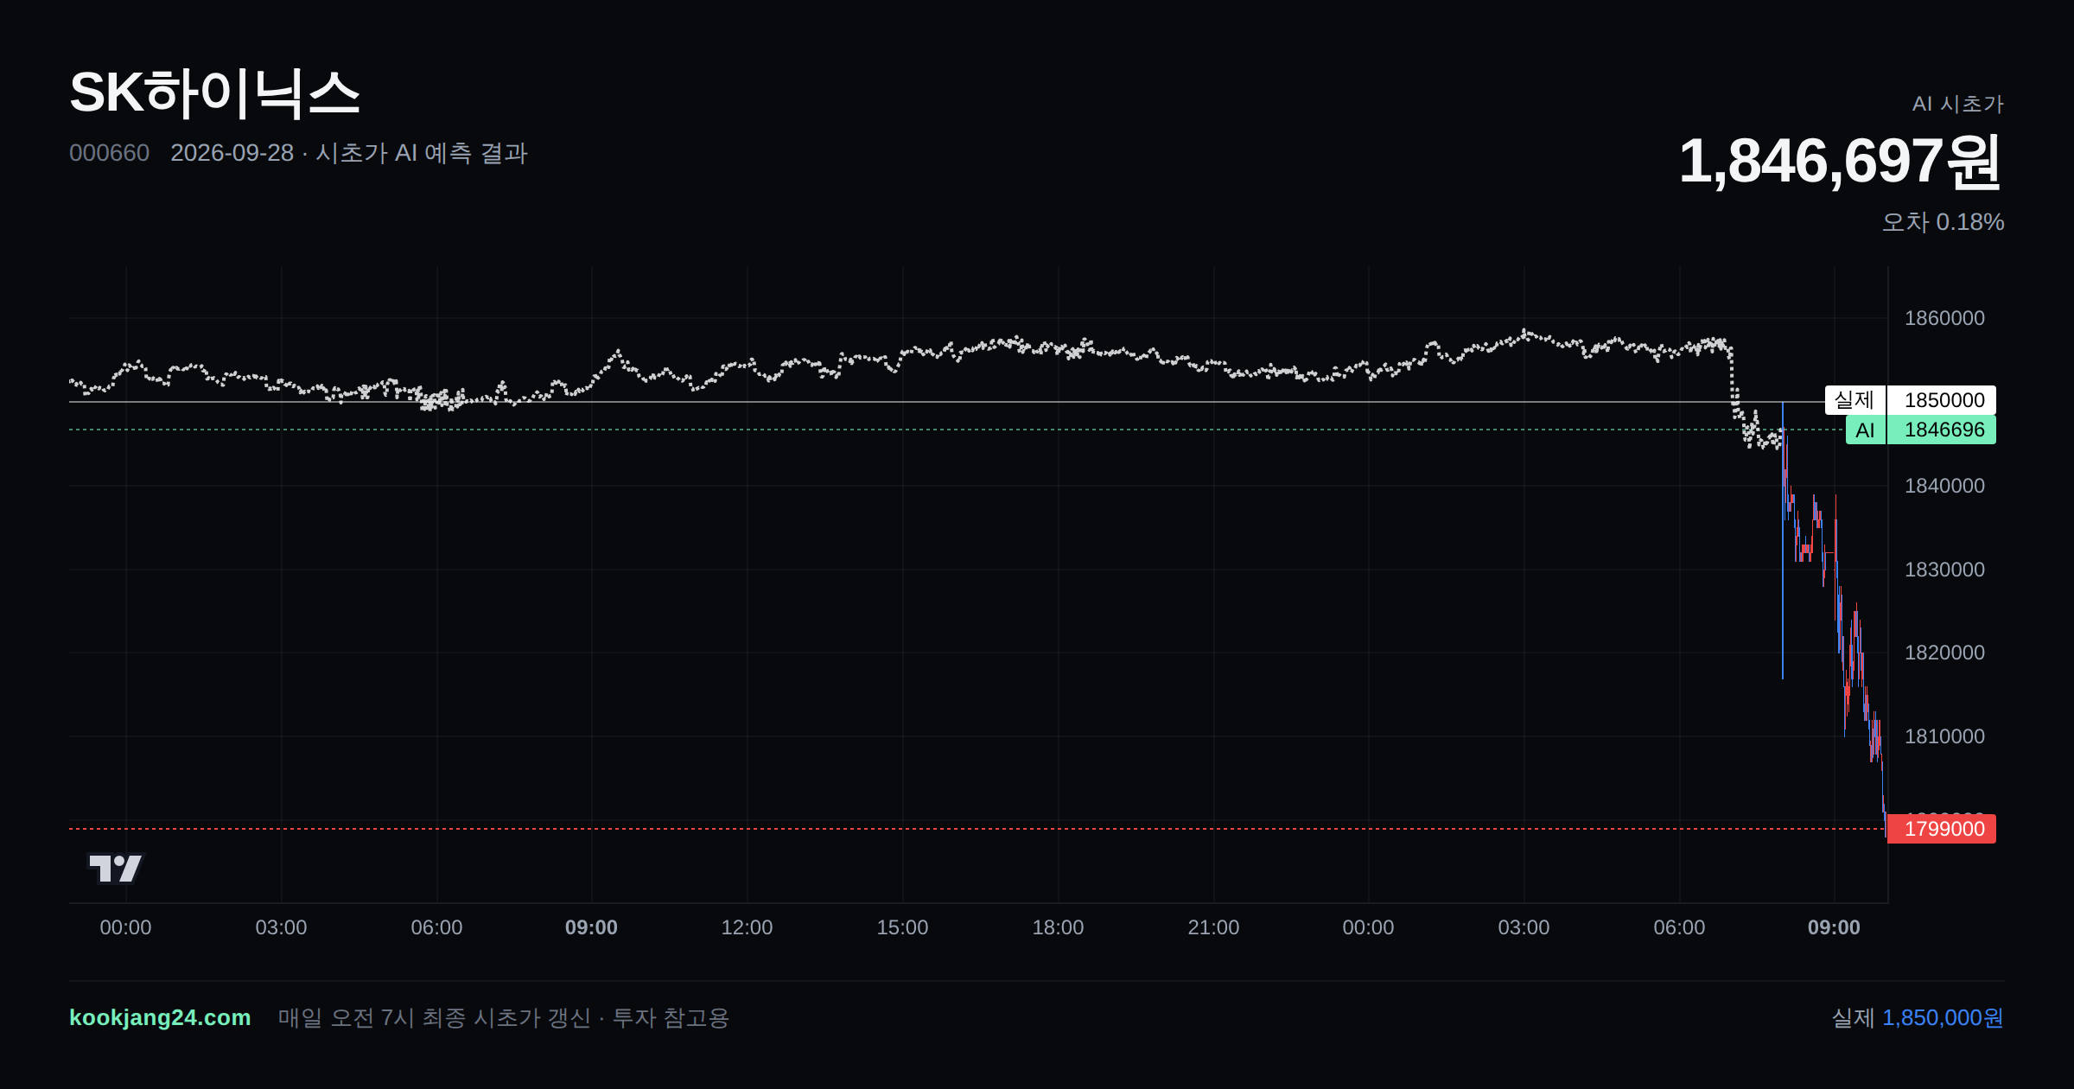
Task: Select the stock code 000660
Action: point(109,153)
